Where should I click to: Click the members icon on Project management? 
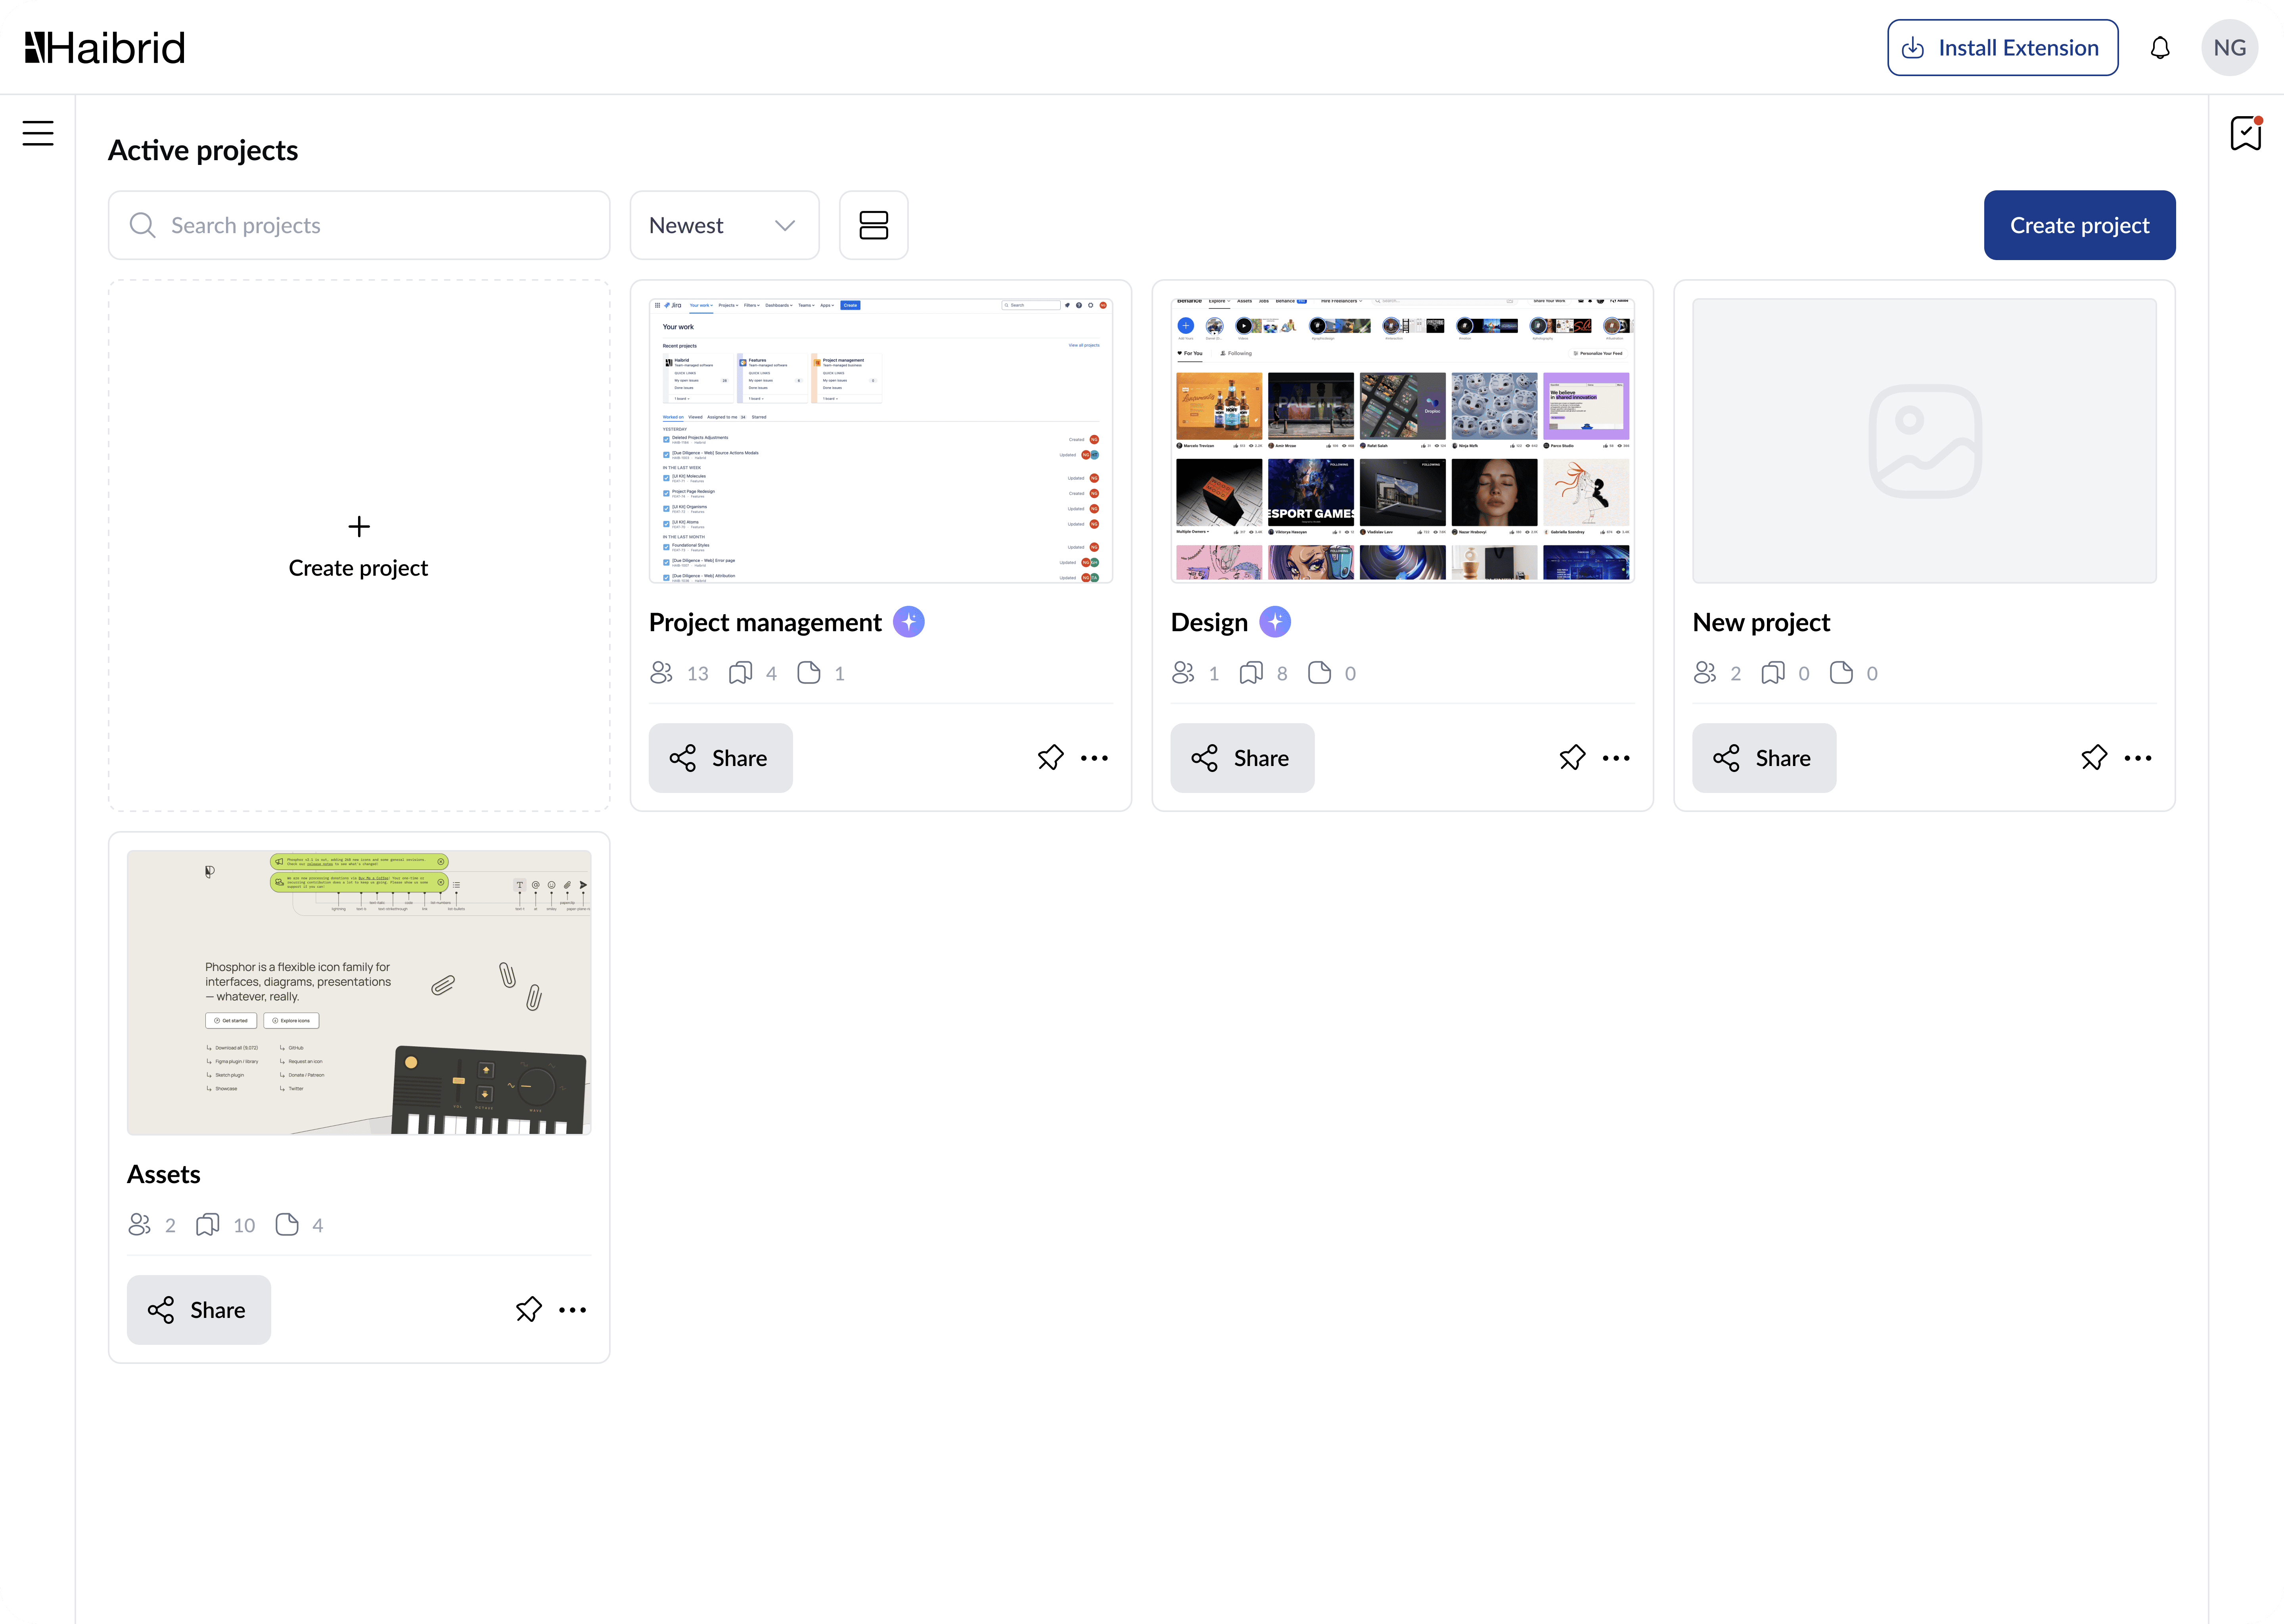(x=661, y=673)
